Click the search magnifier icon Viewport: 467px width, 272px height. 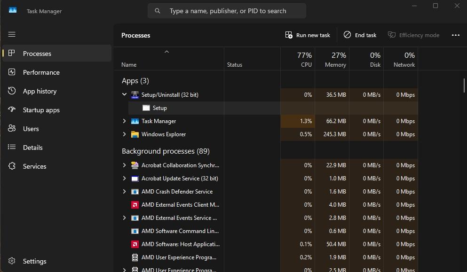tap(158, 11)
